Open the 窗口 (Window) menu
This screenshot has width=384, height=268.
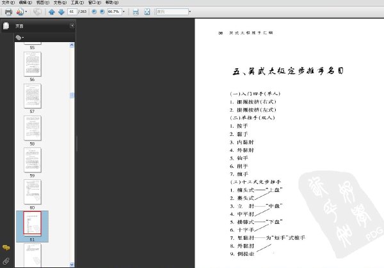(x=95, y=3)
